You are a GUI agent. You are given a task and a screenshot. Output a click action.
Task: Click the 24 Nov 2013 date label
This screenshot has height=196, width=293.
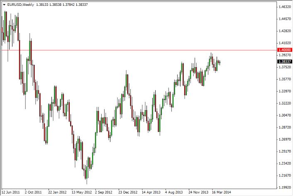198,192
